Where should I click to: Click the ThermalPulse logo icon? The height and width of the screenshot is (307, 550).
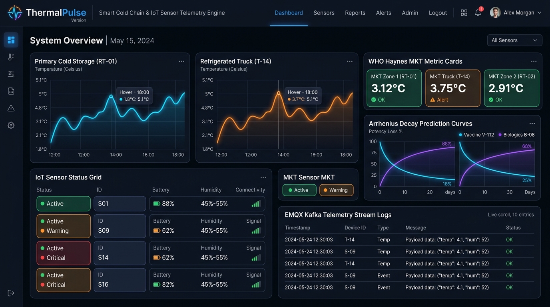(15, 13)
